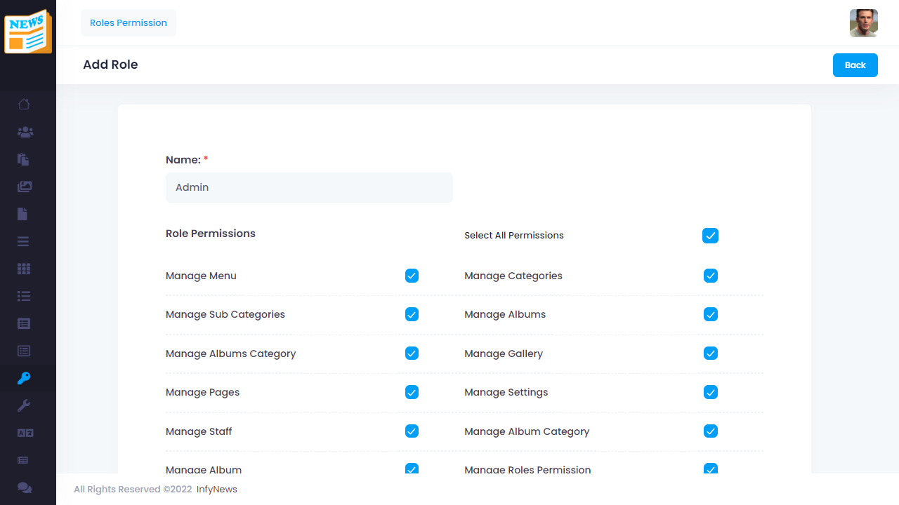The image size is (899, 505).
Task: Click the Role Permissions heading
Action: coord(211,234)
